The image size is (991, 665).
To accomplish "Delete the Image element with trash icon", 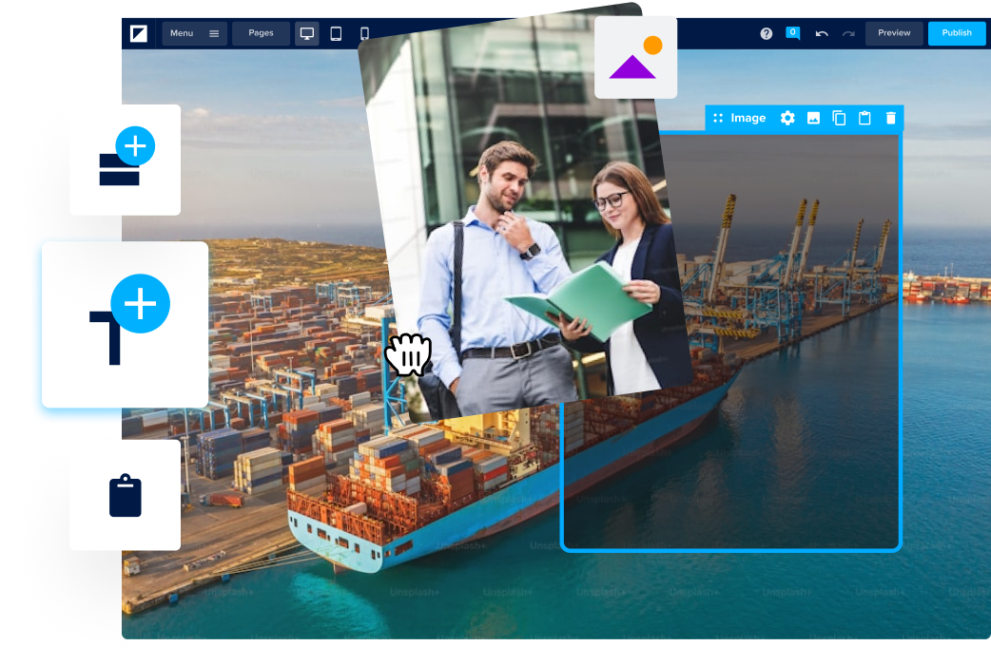I will pyautogui.click(x=891, y=118).
